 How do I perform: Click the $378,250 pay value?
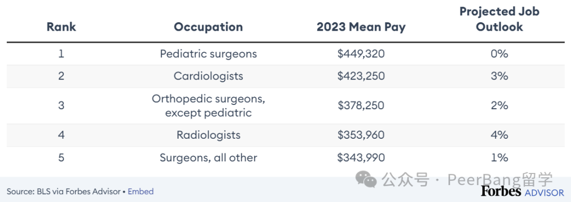pyautogui.click(x=361, y=105)
